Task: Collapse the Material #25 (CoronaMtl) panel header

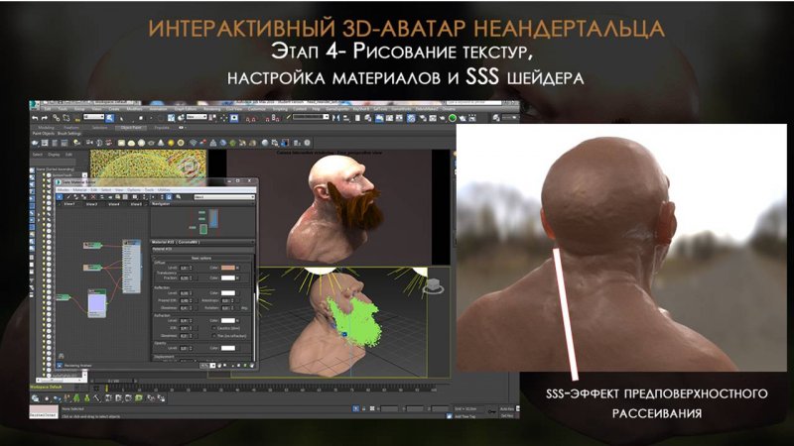Action: [x=203, y=242]
